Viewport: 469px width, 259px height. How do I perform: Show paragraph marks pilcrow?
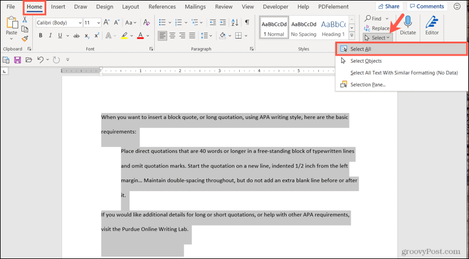click(x=247, y=22)
